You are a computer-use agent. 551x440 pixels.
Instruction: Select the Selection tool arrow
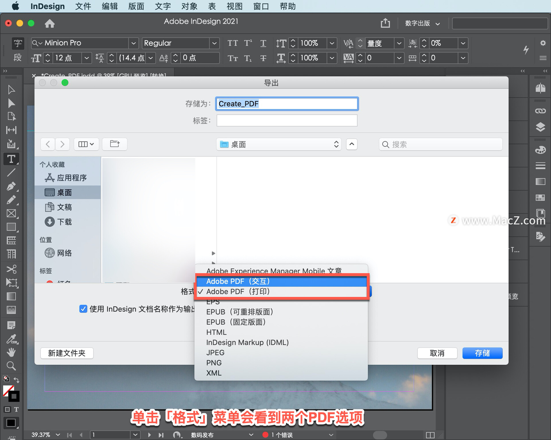(11, 90)
